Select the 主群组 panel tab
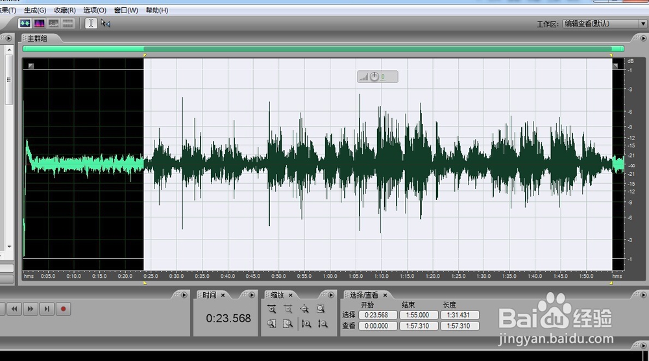This screenshot has height=361, width=649. coord(37,38)
